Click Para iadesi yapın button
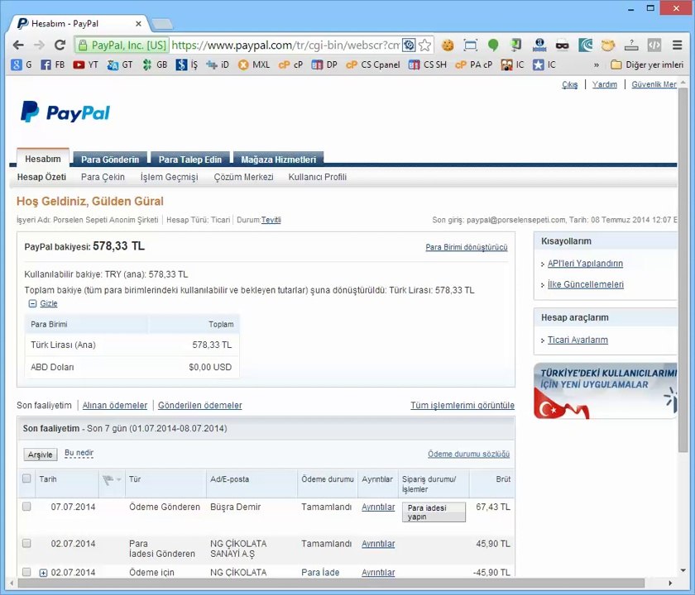This screenshot has width=695, height=595. click(x=434, y=512)
